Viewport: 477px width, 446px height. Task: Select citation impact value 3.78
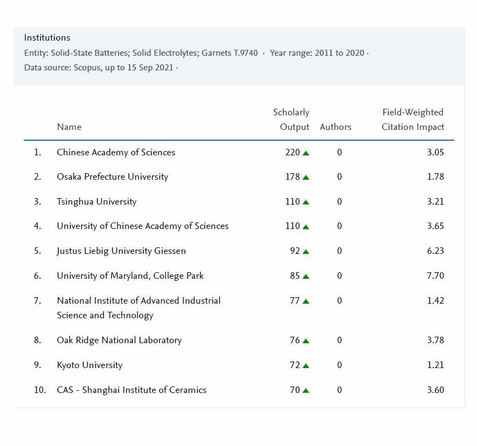tap(436, 340)
